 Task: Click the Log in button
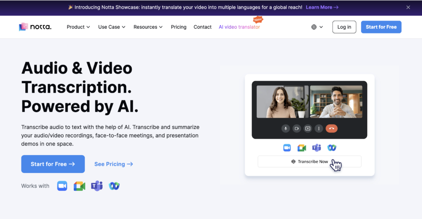point(344,27)
